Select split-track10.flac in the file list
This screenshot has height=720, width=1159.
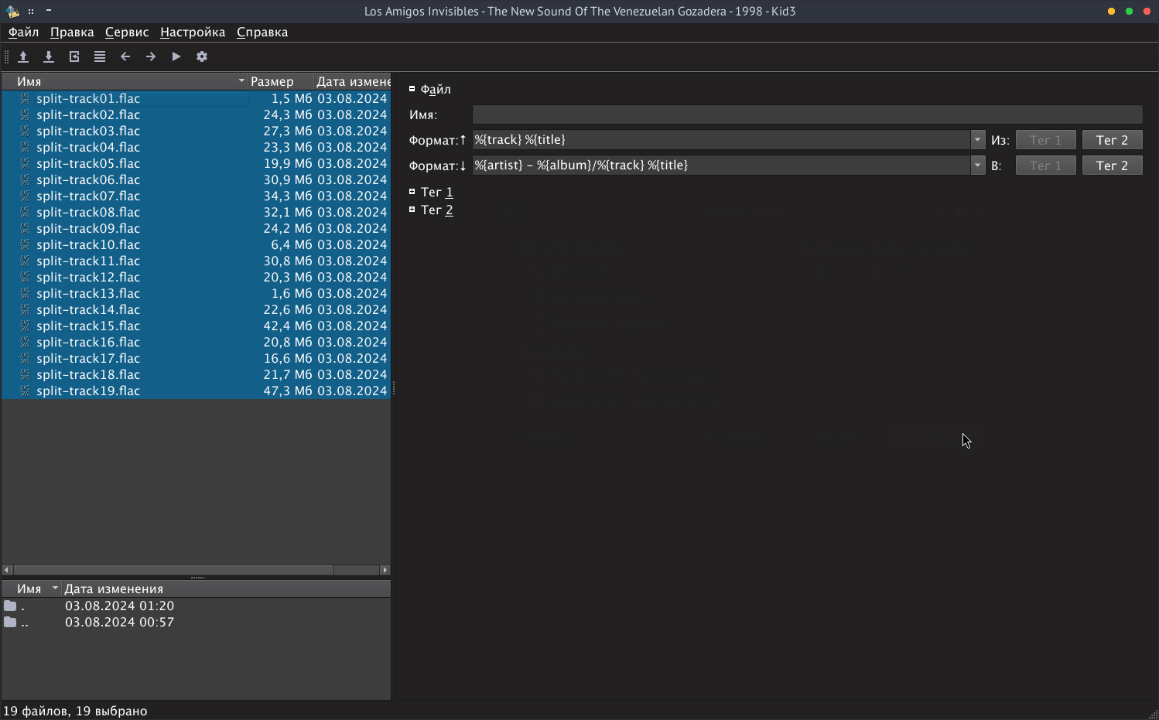click(88, 244)
